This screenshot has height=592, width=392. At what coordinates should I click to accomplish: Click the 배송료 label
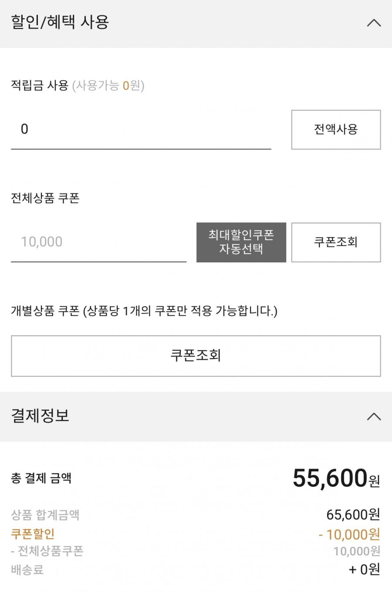(27, 569)
